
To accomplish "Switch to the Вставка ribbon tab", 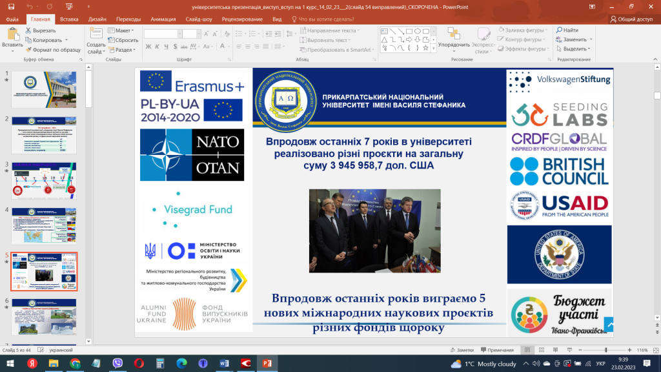I will point(68,19).
